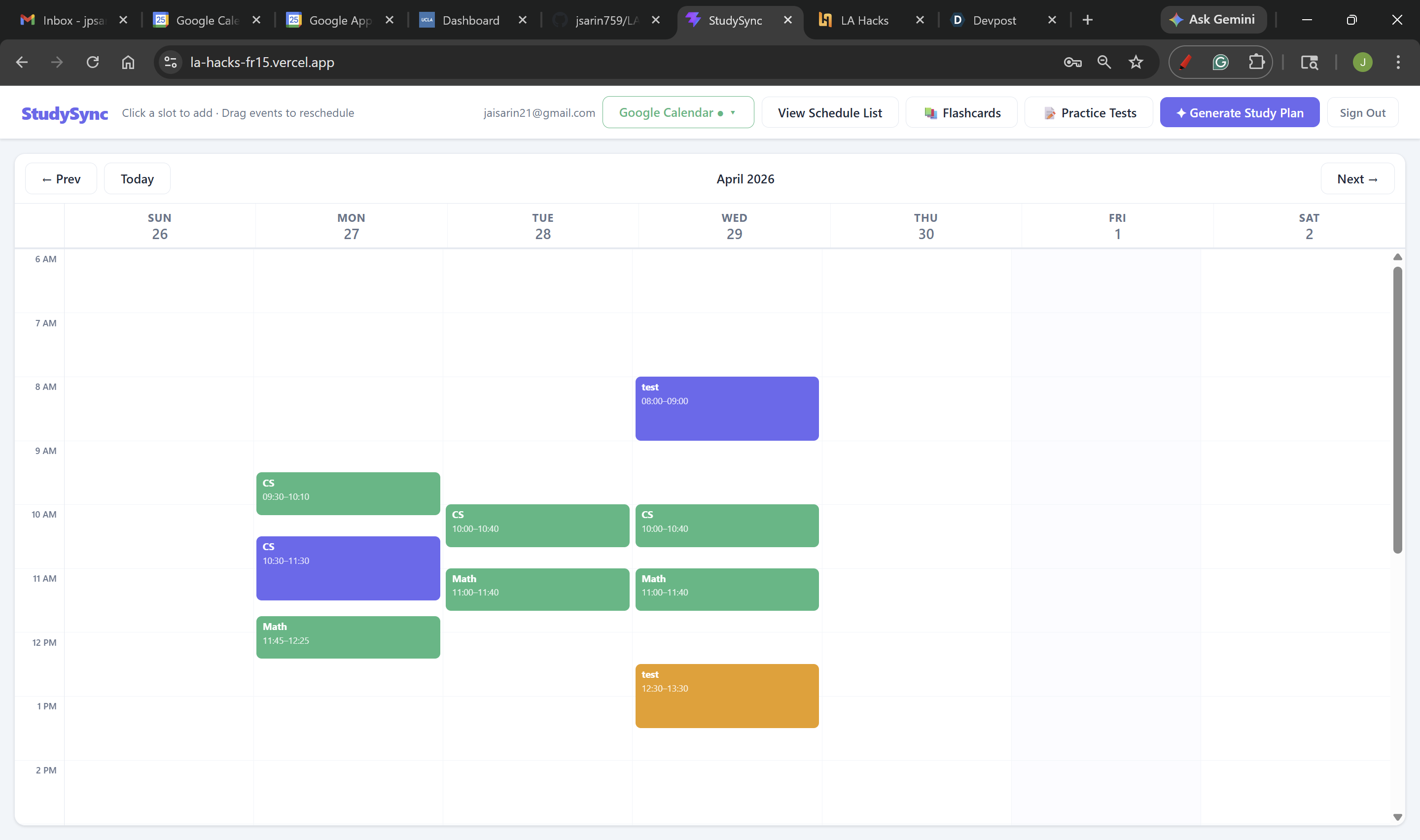Viewport: 1420px width, 840px height.
Task: Open Monday's purple CS 10:30–11:30 event
Action: pyautogui.click(x=348, y=568)
